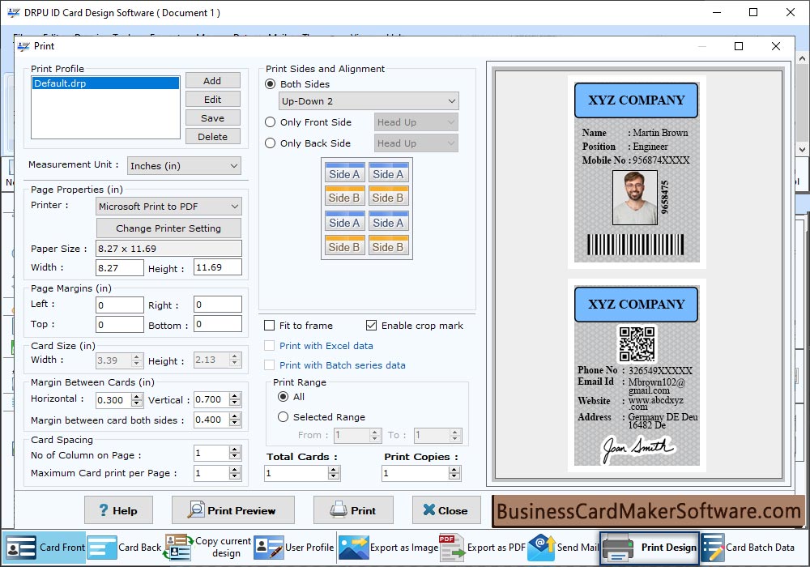Image resolution: width=810 pixels, height=567 pixels.
Task: Close the Print dialog via title bar X
Action: (x=776, y=46)
